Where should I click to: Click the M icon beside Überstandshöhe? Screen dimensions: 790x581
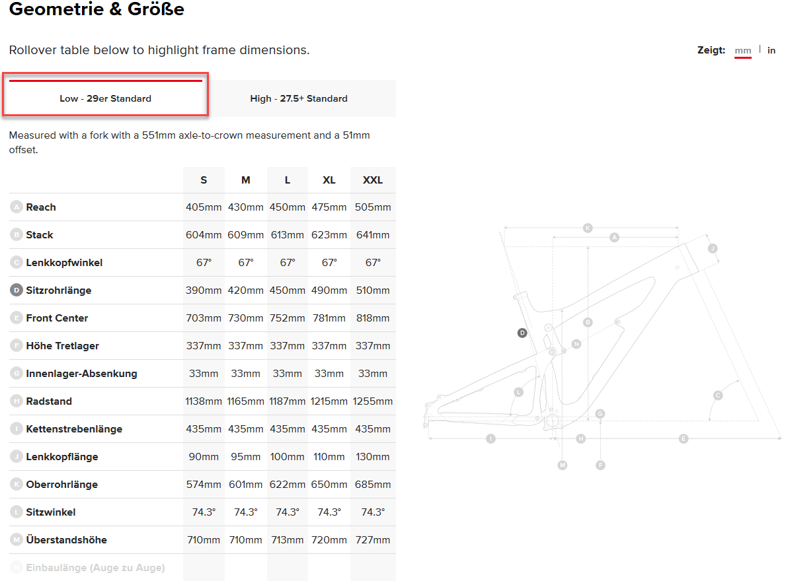(x=17, y=540)
